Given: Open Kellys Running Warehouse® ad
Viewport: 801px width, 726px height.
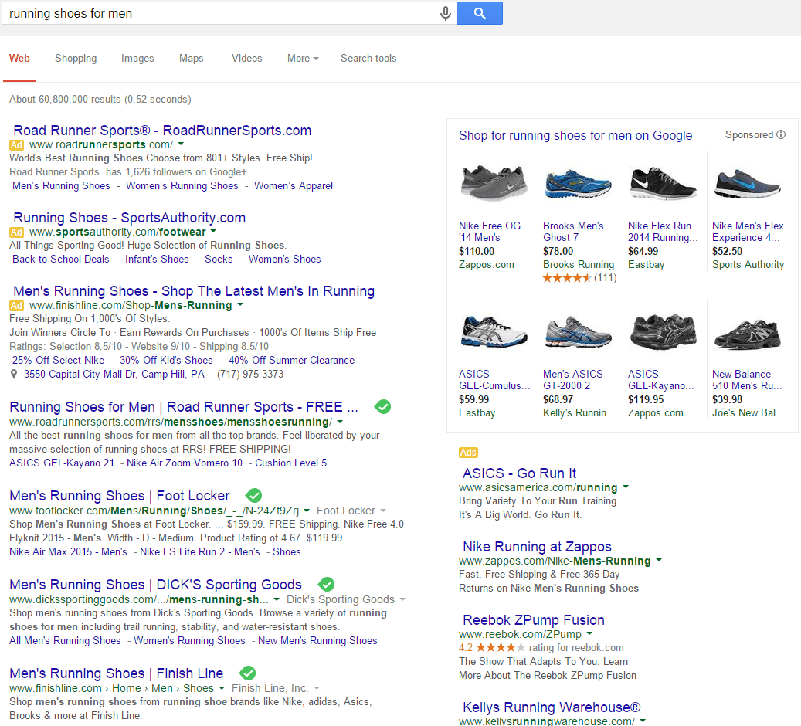Looking at the screenshot, I should click(x=552, y=707).
